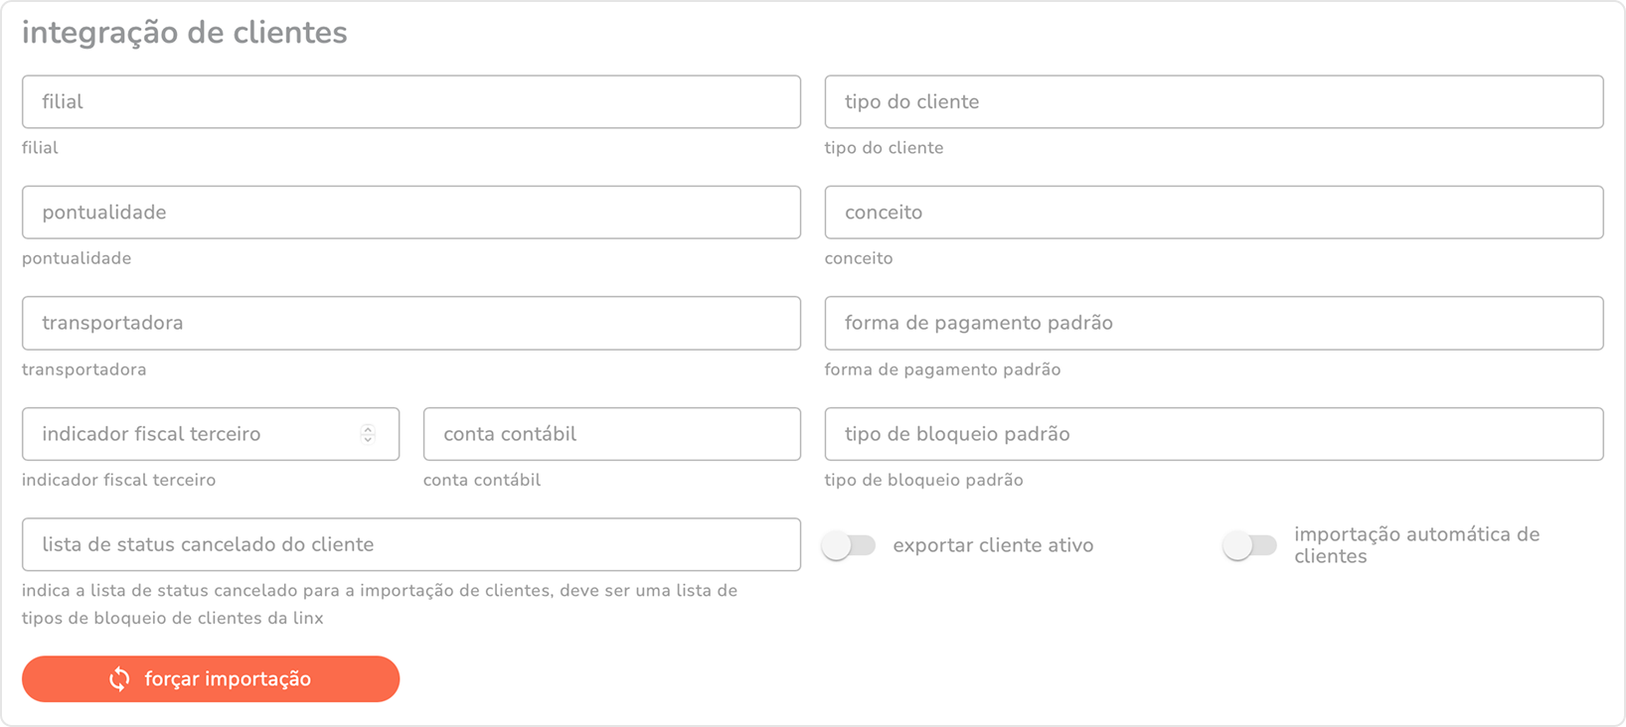Click the "integração de clientes" section heading
Image resolution: width=1626 pixels, height=727 pixels.
(185, 33)
